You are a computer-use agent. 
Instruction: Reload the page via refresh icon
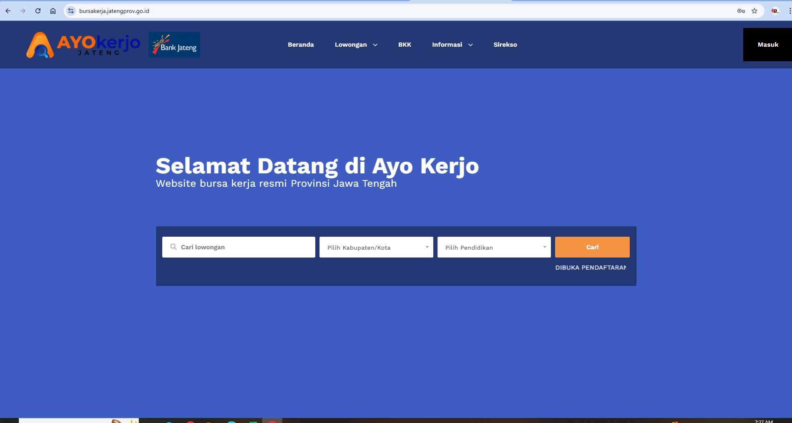pyautogui.click(x=38, y=11)
